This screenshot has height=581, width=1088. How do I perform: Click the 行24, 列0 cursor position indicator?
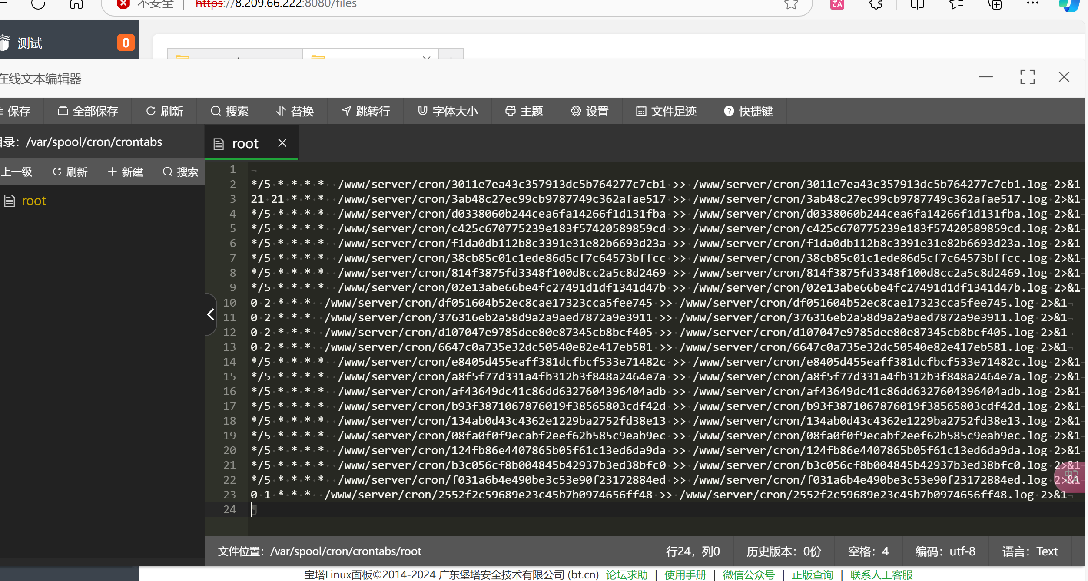pos(693,551)
